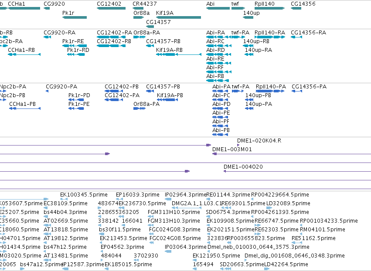Click the Pk1r-RD transcript label
The width and height of the screenshot is (371, 271).
point(78,50)
